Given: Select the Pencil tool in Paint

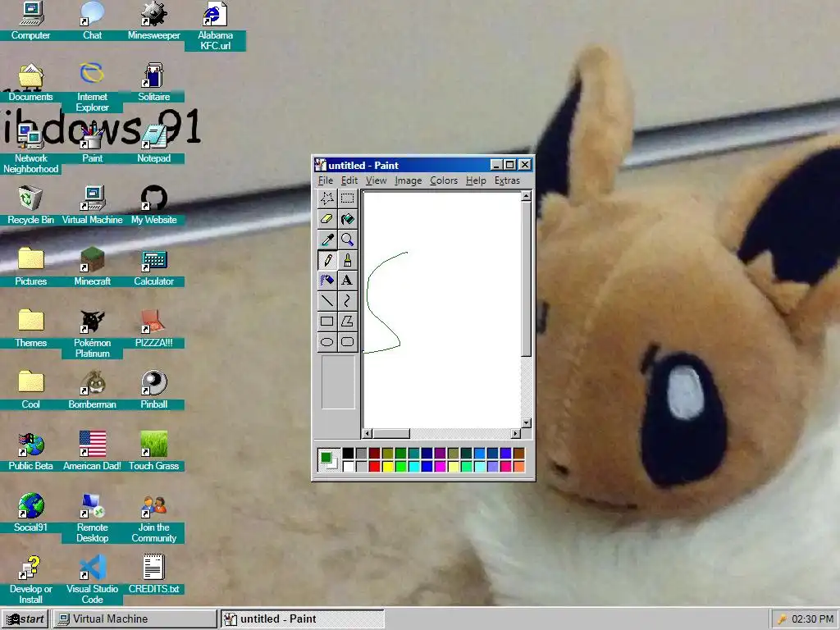Looking at the screenshot, I should coord(326,260).
